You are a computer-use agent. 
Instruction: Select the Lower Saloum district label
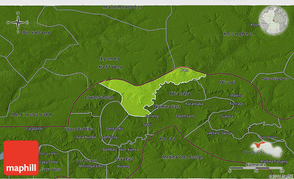[x=99, y=97]
